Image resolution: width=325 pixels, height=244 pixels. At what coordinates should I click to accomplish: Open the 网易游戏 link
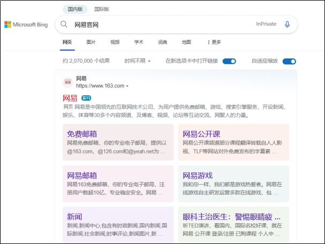pyautogui.click(x=198, y=176)
